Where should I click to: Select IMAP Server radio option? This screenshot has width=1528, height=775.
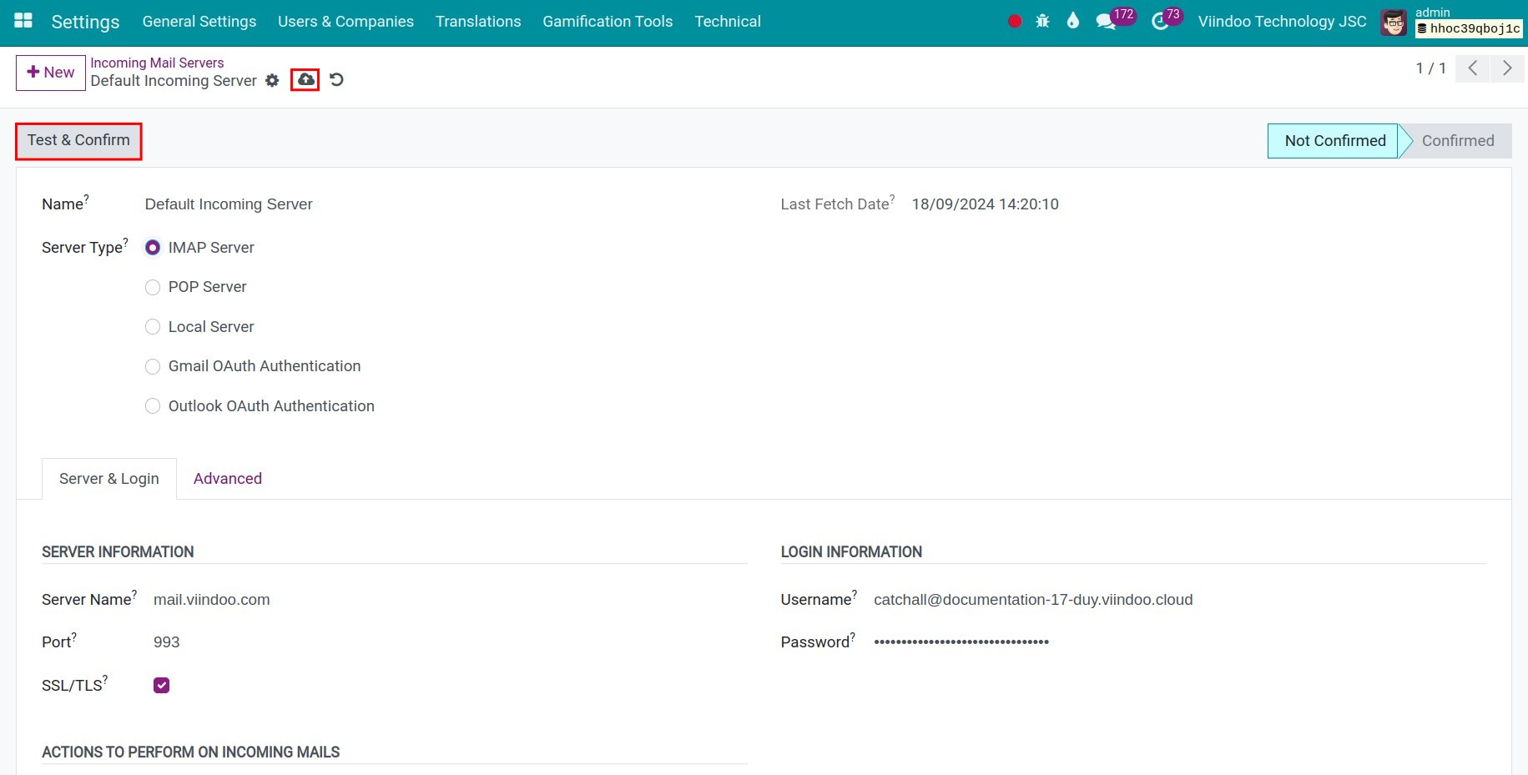(x=153, y=248)
